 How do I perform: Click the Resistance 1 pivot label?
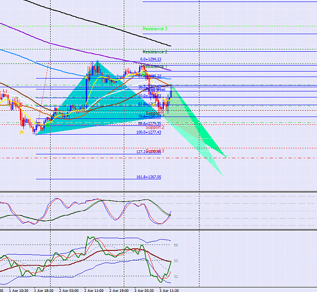tap(155, 67)
